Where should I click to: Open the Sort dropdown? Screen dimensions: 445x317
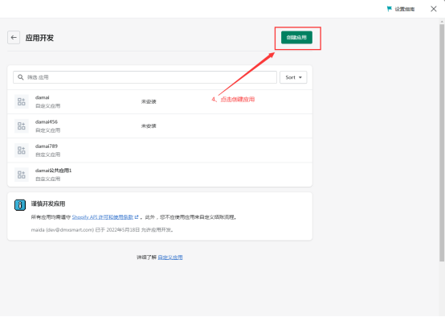pyautogui.click(x=293, y=77)
